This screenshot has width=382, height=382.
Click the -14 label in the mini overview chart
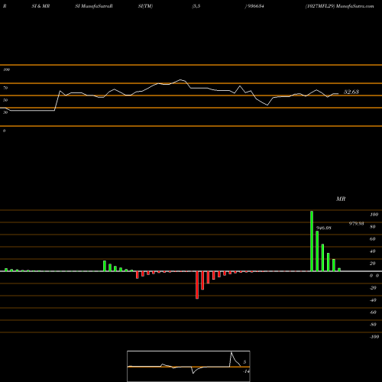(246, 371)
